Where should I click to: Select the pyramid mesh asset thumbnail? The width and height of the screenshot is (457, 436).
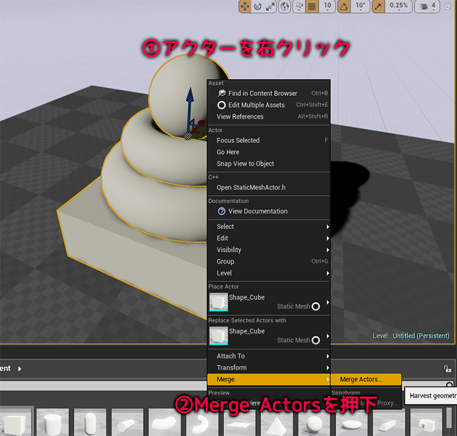(276, 422)
